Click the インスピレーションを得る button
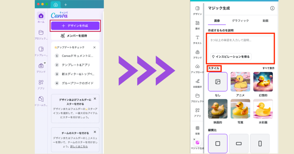 [x=231, y=57]
